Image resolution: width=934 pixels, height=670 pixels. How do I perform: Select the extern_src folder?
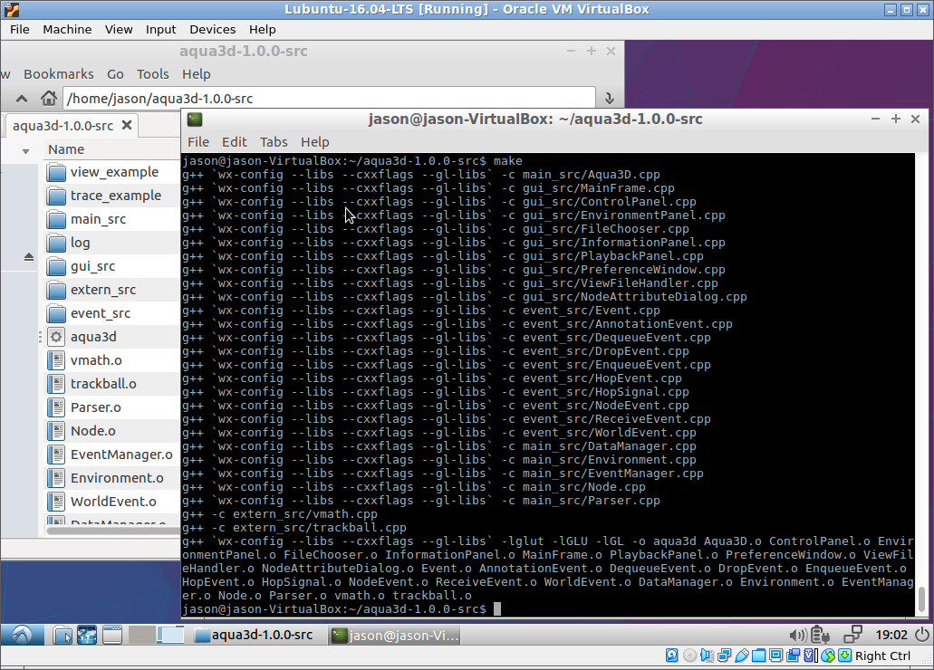[x=113, y=290]
